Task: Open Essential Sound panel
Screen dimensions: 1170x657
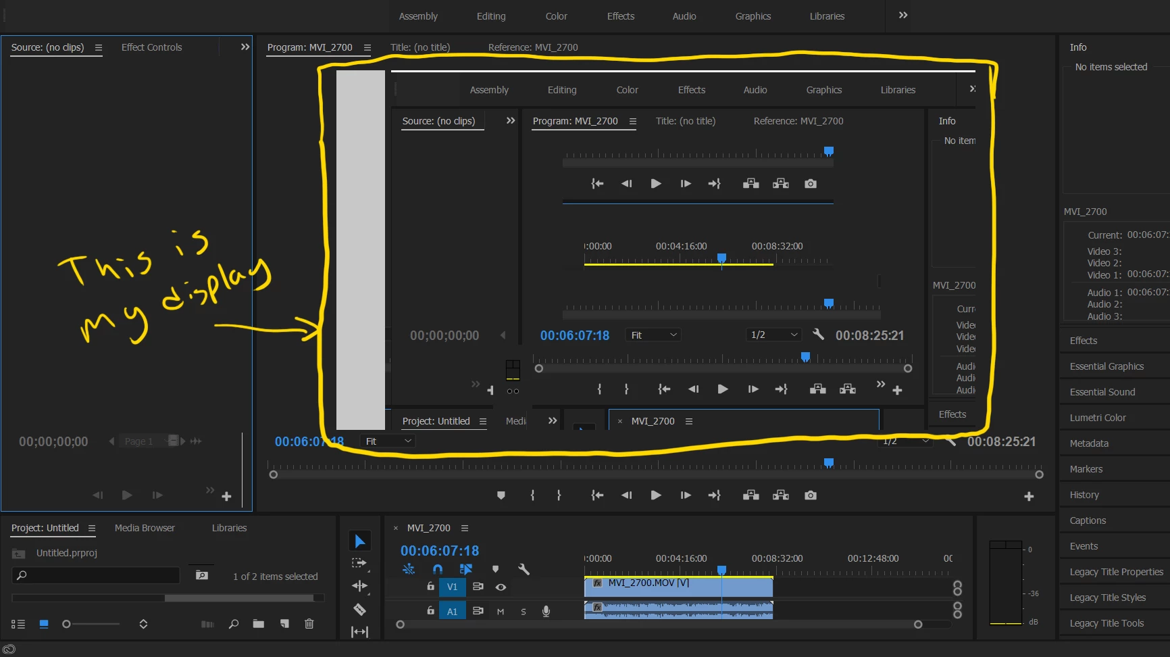Action: coord(1102,392)
